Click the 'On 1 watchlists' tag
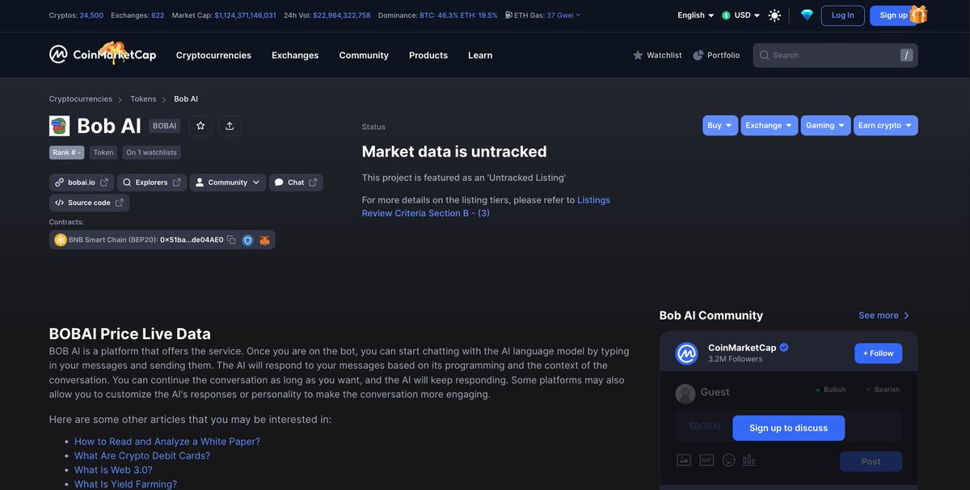Screen dimensions: 970x490 (x=151, y=153)
